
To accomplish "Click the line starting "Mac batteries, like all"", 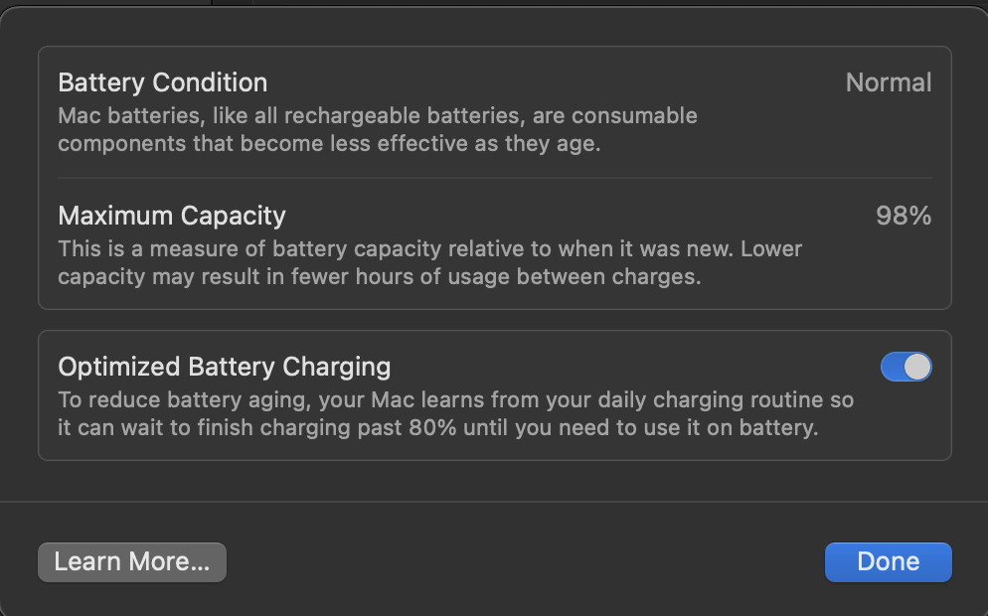I will tap(378, 115).
